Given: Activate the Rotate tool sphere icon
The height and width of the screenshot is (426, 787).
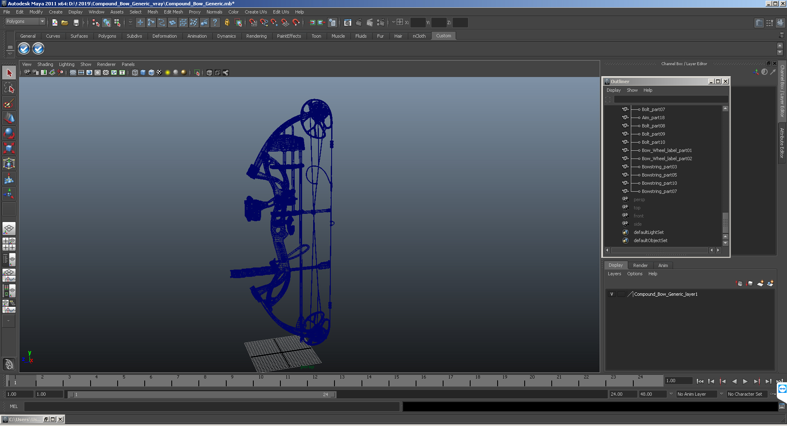Looking at the screenshot, I should click(x=9, y=134).
